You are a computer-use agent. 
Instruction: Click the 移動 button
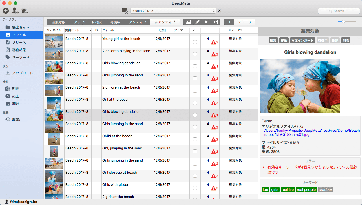point(284,40)
